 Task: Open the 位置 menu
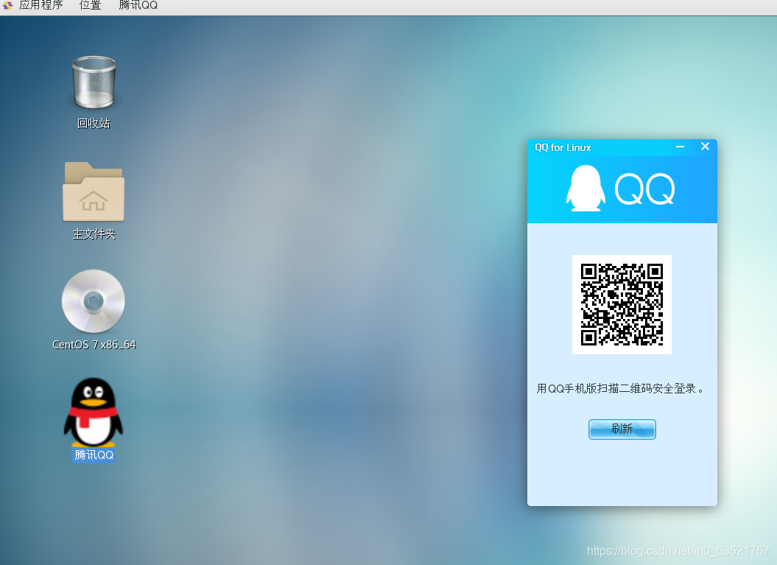pyautogui.click(x=90, y=5)
